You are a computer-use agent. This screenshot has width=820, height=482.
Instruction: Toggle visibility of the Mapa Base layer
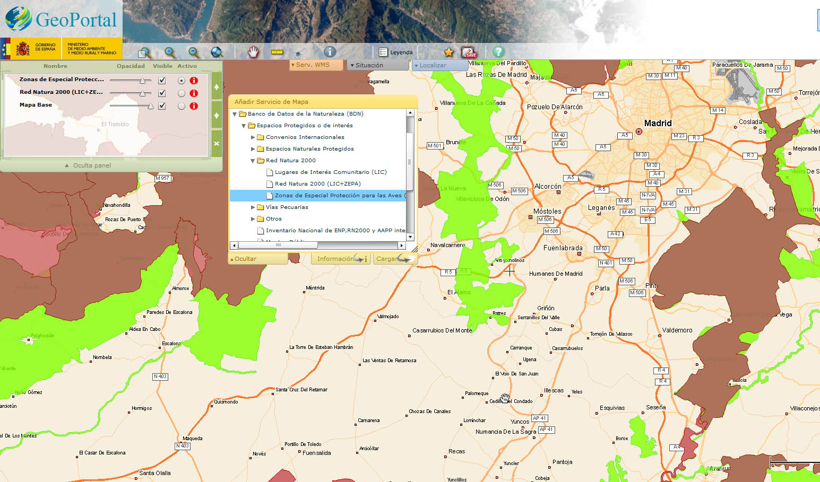[162, 106]
